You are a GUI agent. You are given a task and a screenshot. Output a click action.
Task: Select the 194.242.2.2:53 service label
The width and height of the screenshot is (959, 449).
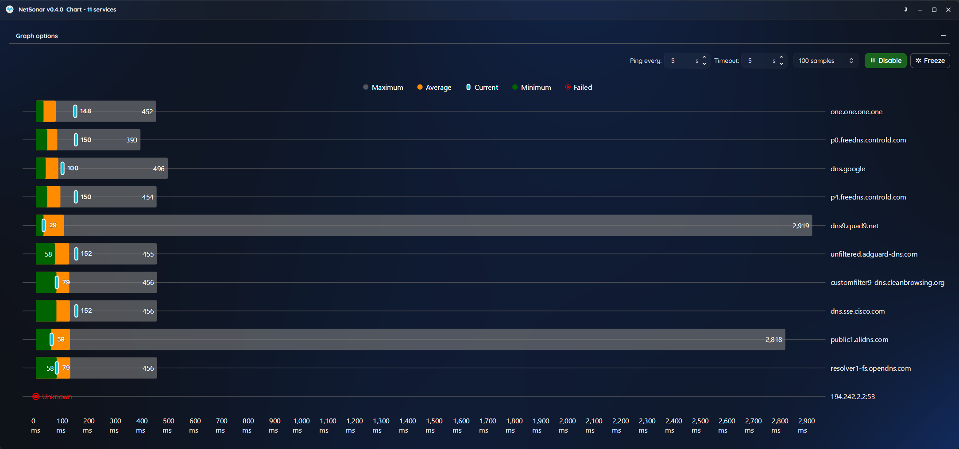tap(853, 396)
